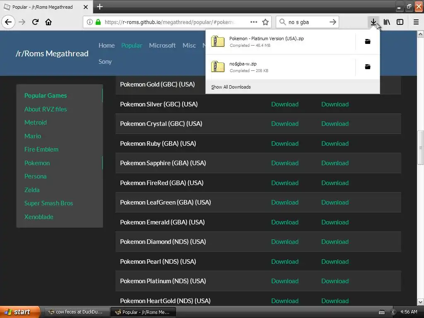Click the 4:56 AM clock

pyautogui.click(x=409, y=312)
